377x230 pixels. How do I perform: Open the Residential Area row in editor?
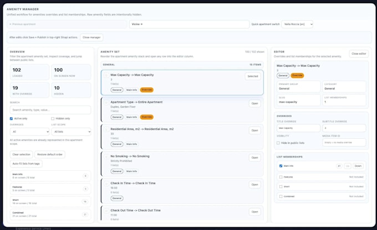(x=254, y=130)
